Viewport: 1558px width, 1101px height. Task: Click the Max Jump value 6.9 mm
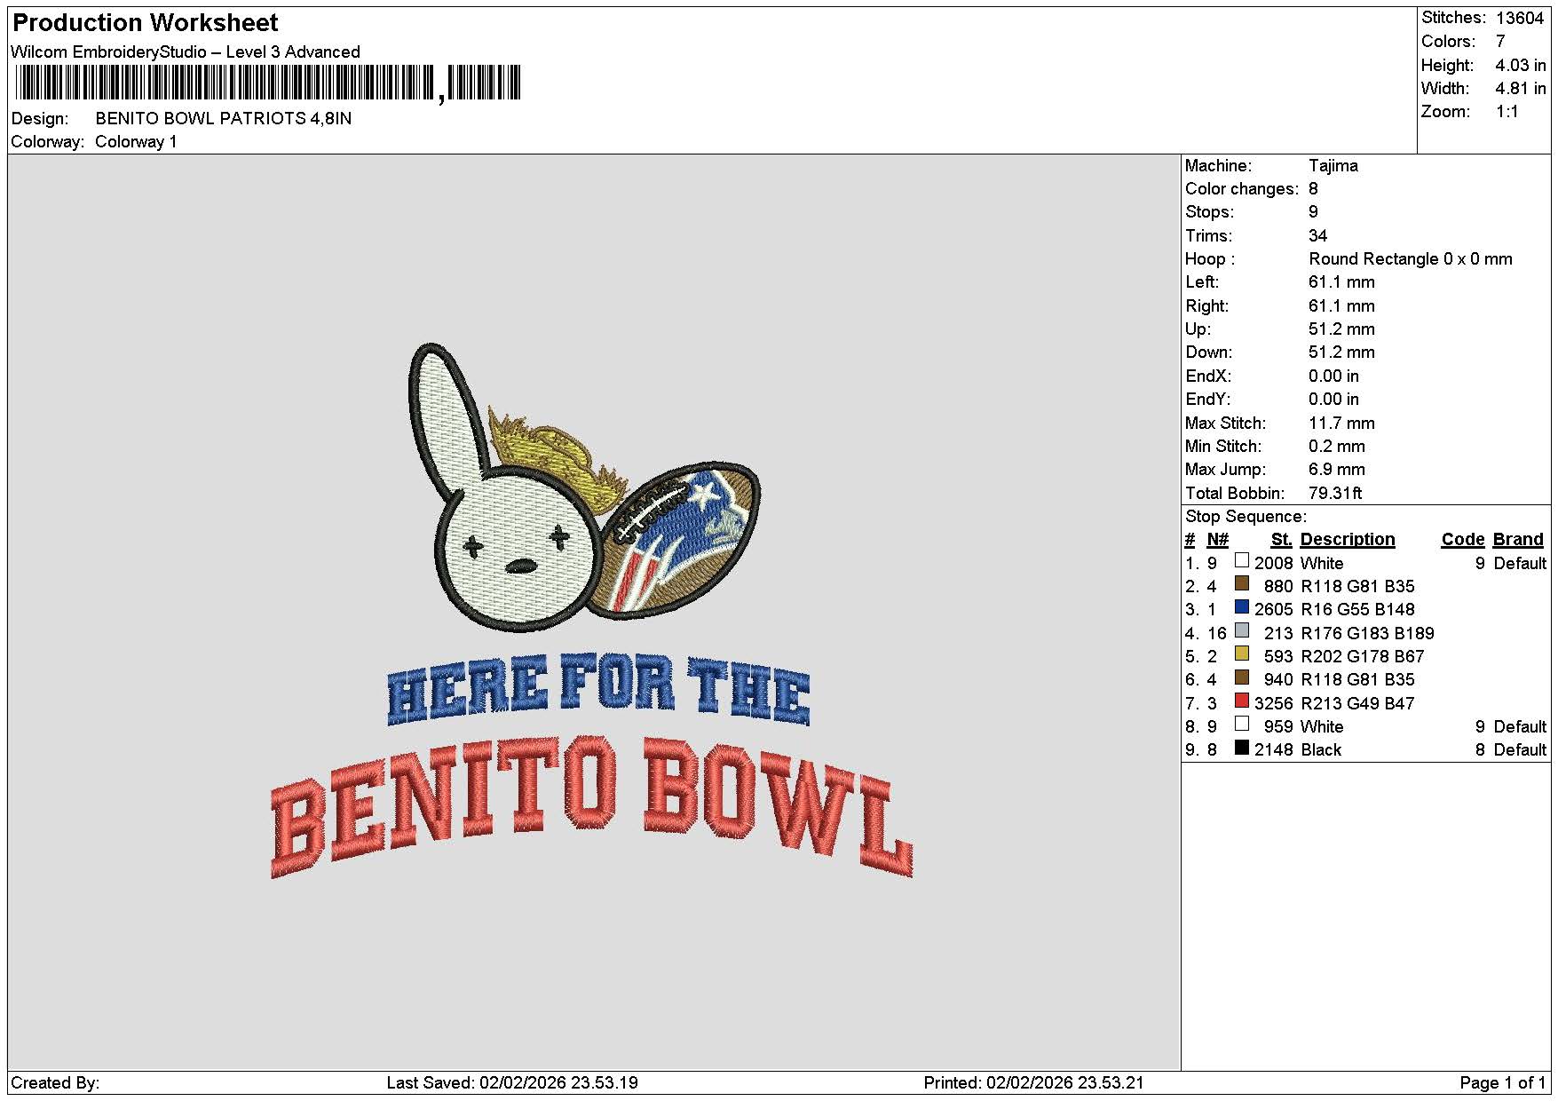(x=1337, y=470)
